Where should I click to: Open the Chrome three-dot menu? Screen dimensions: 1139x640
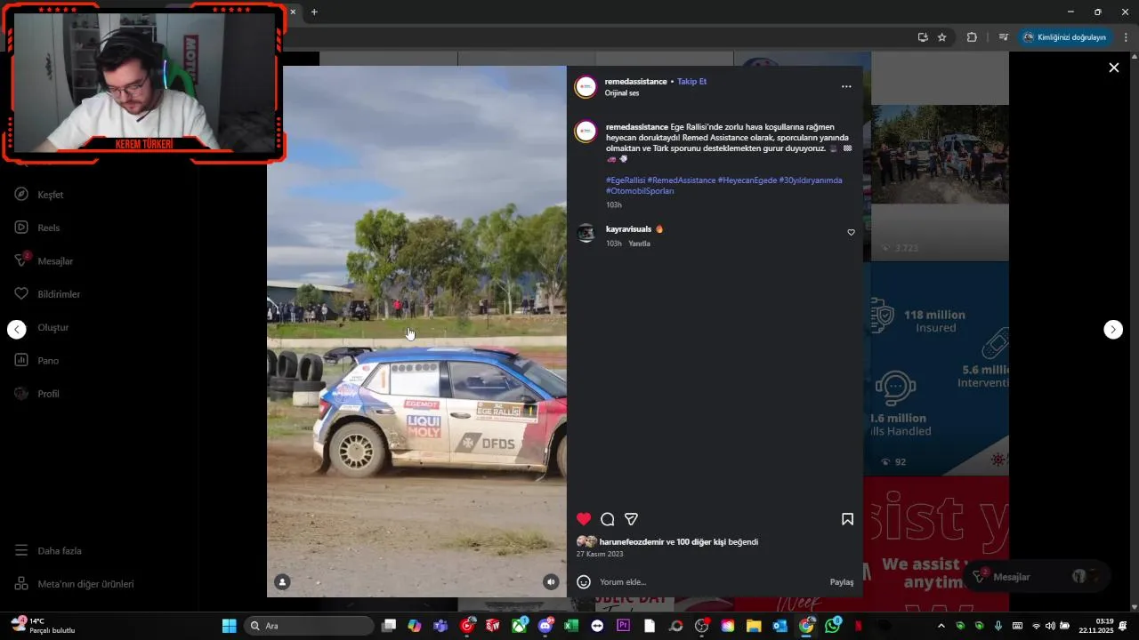[1126, 37]
